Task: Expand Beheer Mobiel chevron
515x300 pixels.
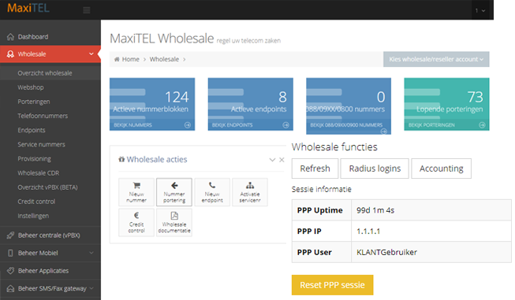Action: 91,253
